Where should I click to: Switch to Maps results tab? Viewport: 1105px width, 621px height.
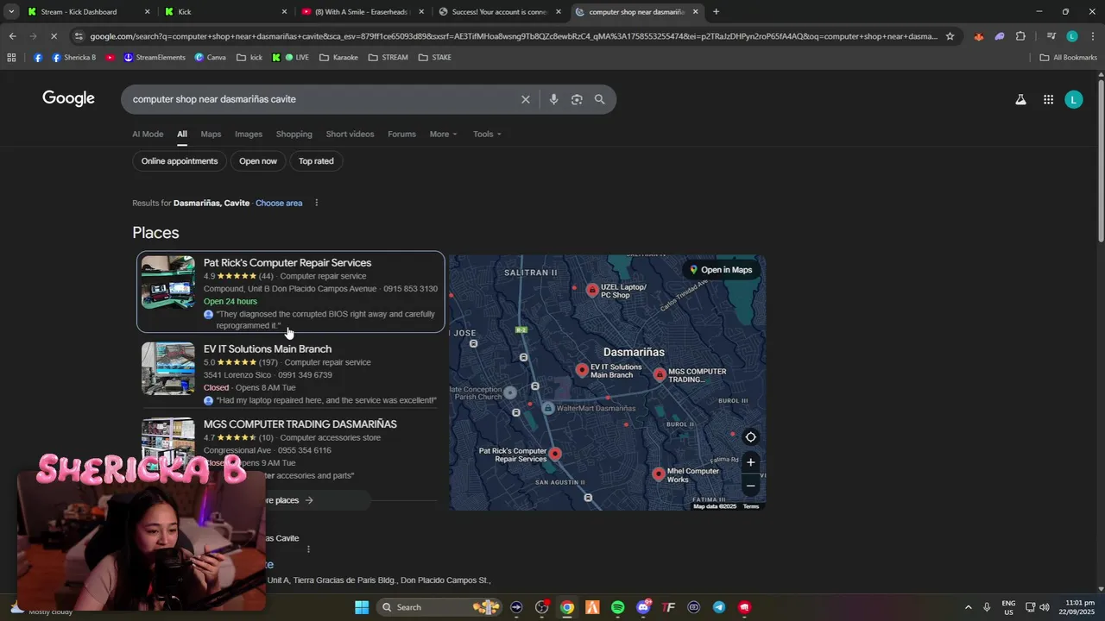[211, 134]
